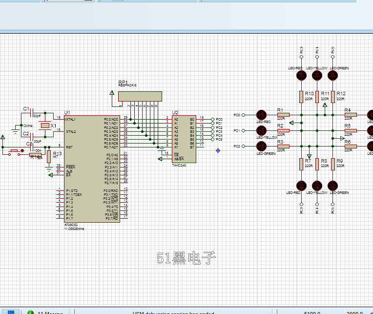Image resolution: width=373 pixels, height=314 pixels.
Task: Click P3.0/RXD pin label on U1
Action: (111, 191)
